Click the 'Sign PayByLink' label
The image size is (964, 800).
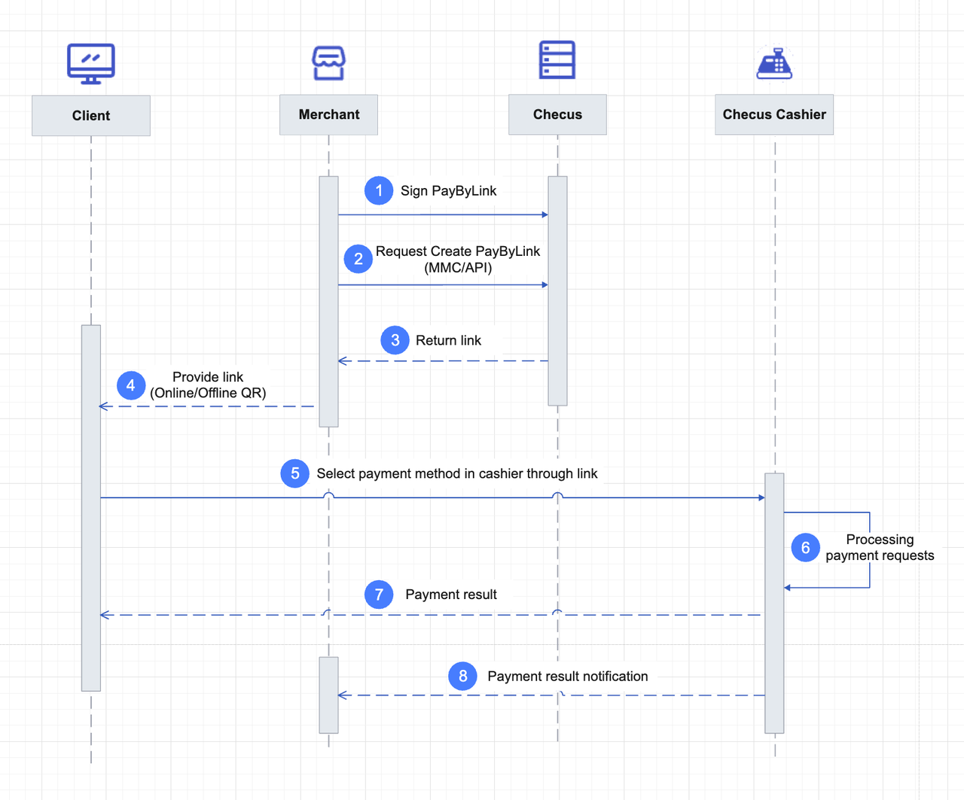pos(448,191)
